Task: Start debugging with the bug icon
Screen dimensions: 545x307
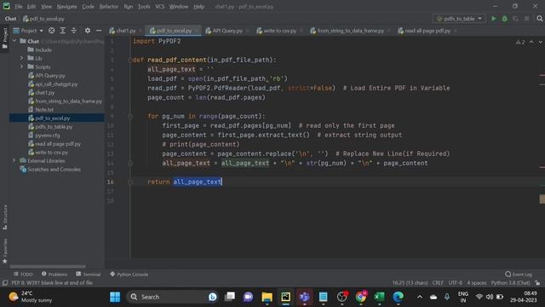Action: pos(505,19)
